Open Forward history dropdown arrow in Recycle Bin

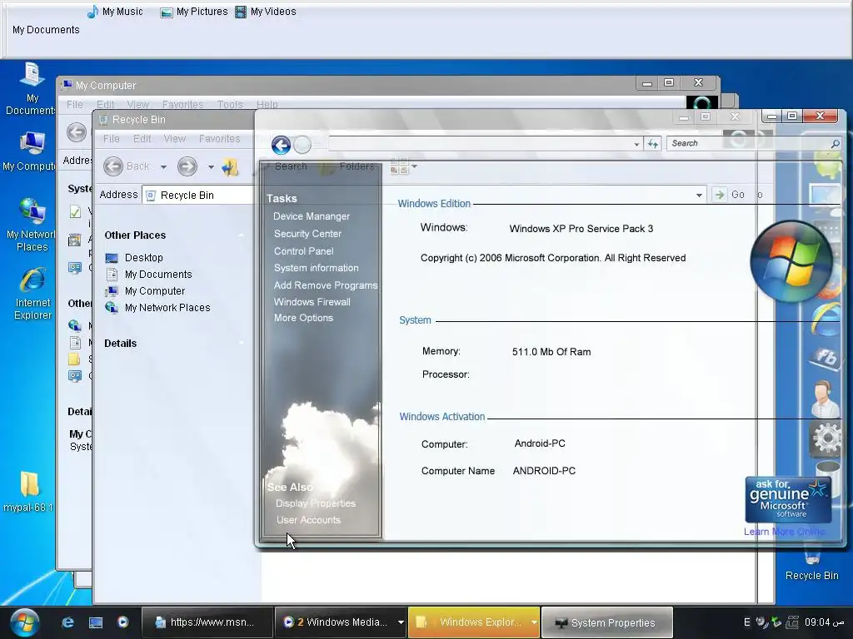pos(211,166)
